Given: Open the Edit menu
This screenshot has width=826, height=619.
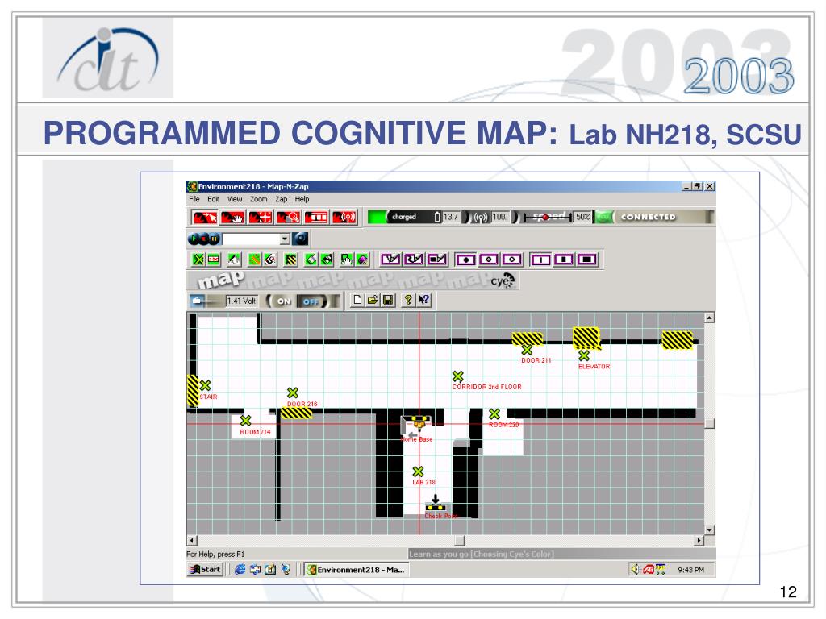Looking at the screenshot, I should [x=213, y=199].
